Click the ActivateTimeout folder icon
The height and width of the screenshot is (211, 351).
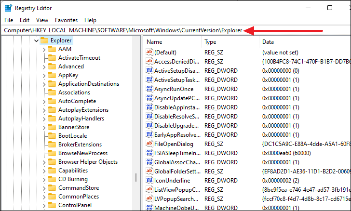coord(52,58)
